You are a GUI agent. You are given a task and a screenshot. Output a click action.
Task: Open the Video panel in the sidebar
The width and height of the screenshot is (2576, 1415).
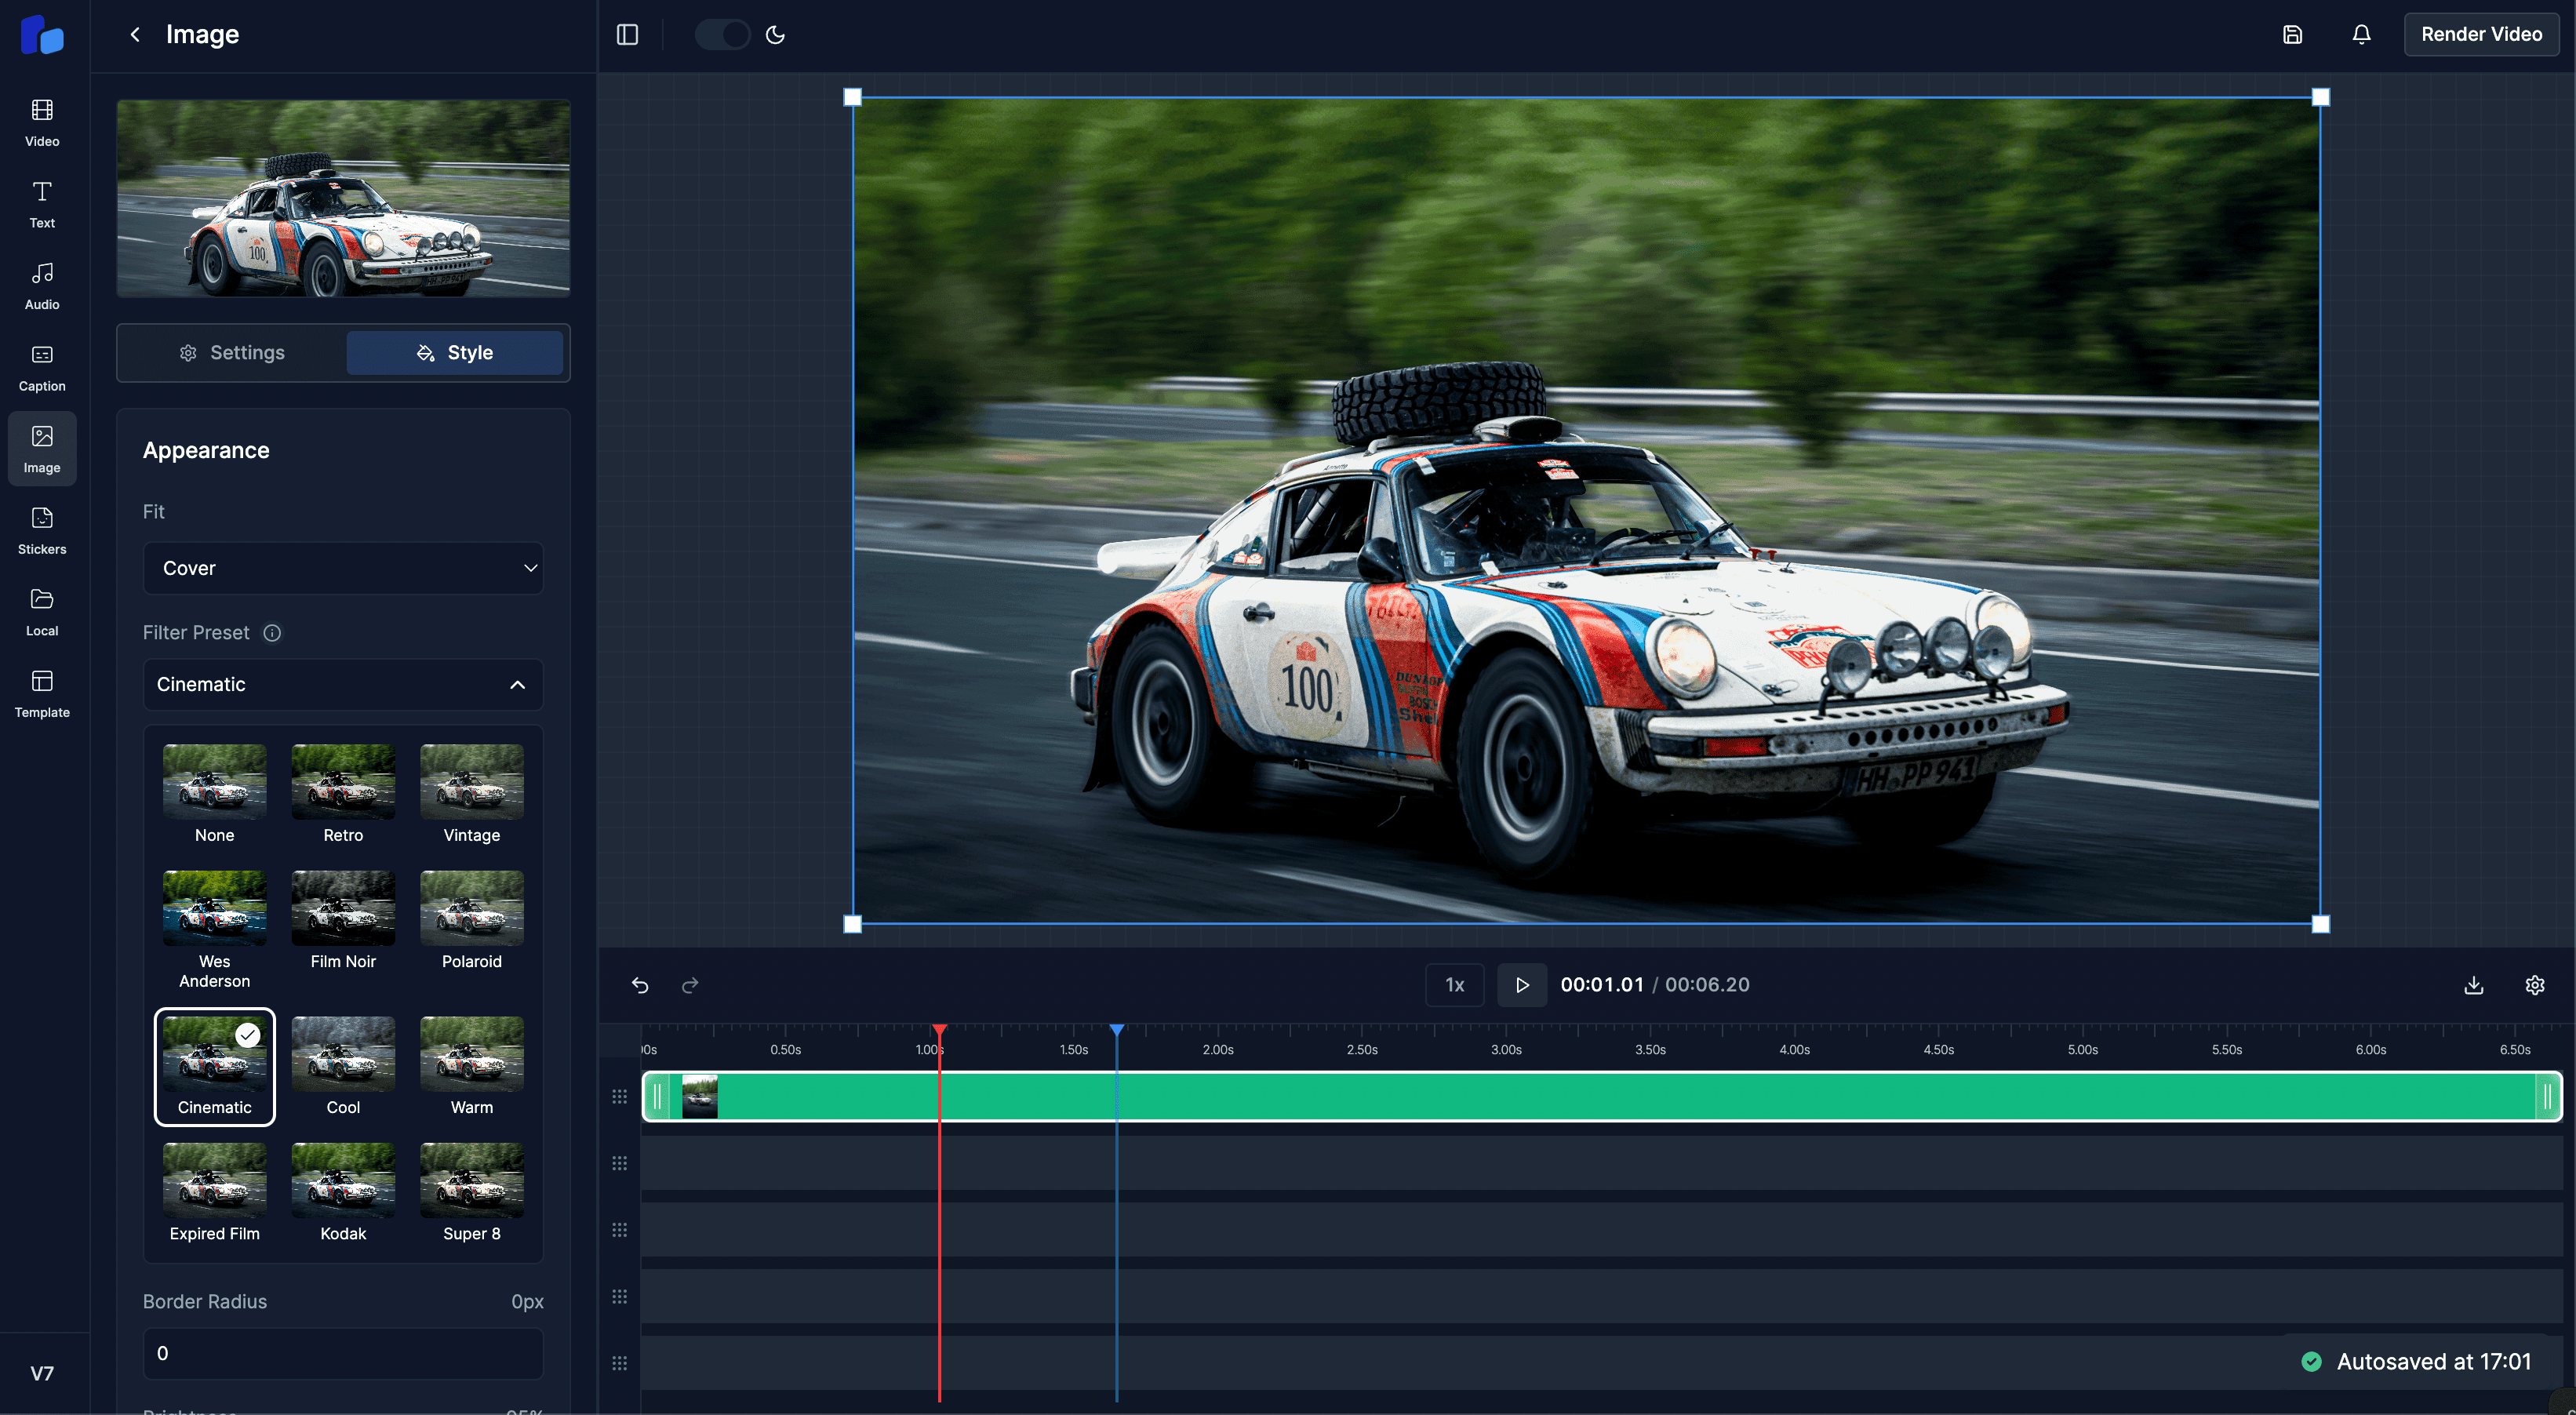[x=41, y=120]
